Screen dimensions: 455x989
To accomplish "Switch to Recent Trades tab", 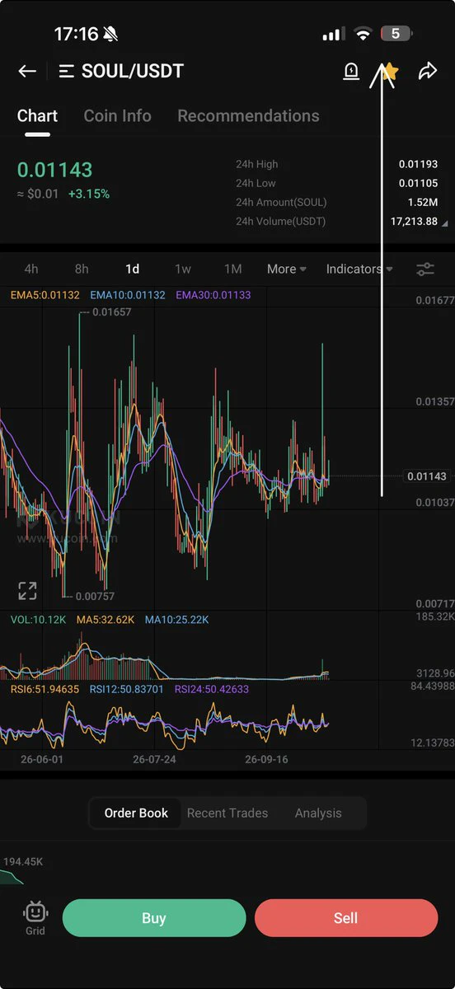I will 227,813.
